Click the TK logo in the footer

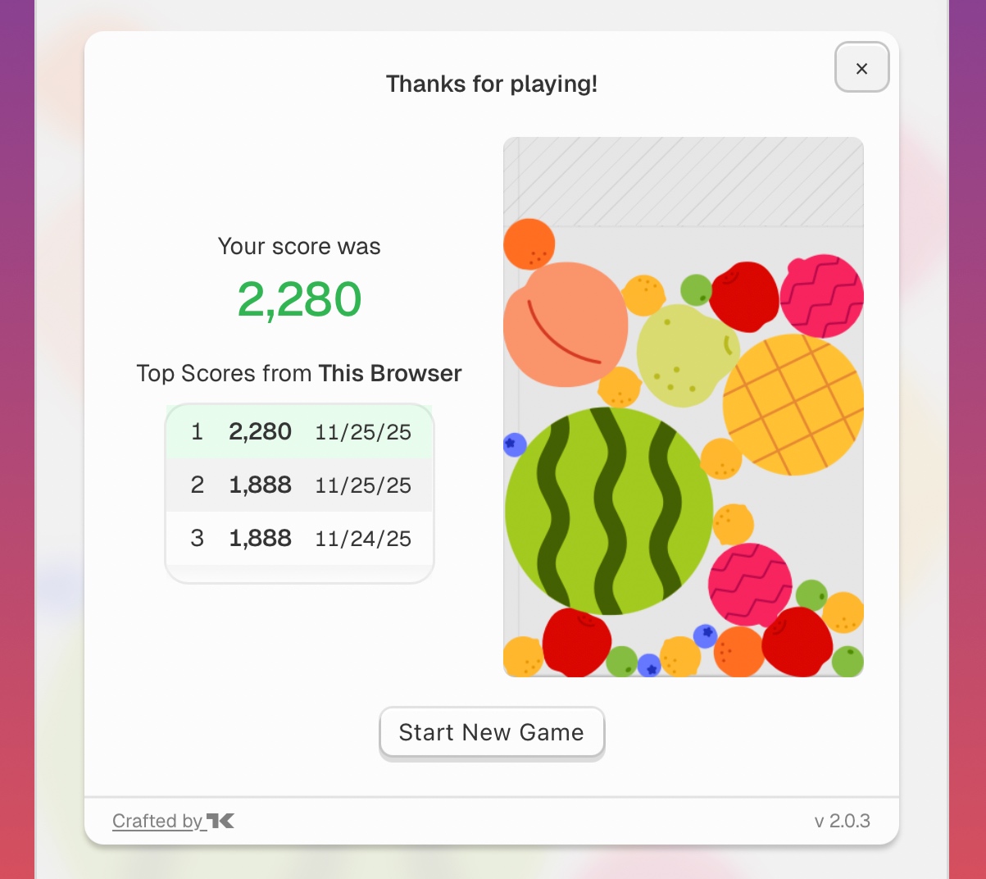pos(220,821)
